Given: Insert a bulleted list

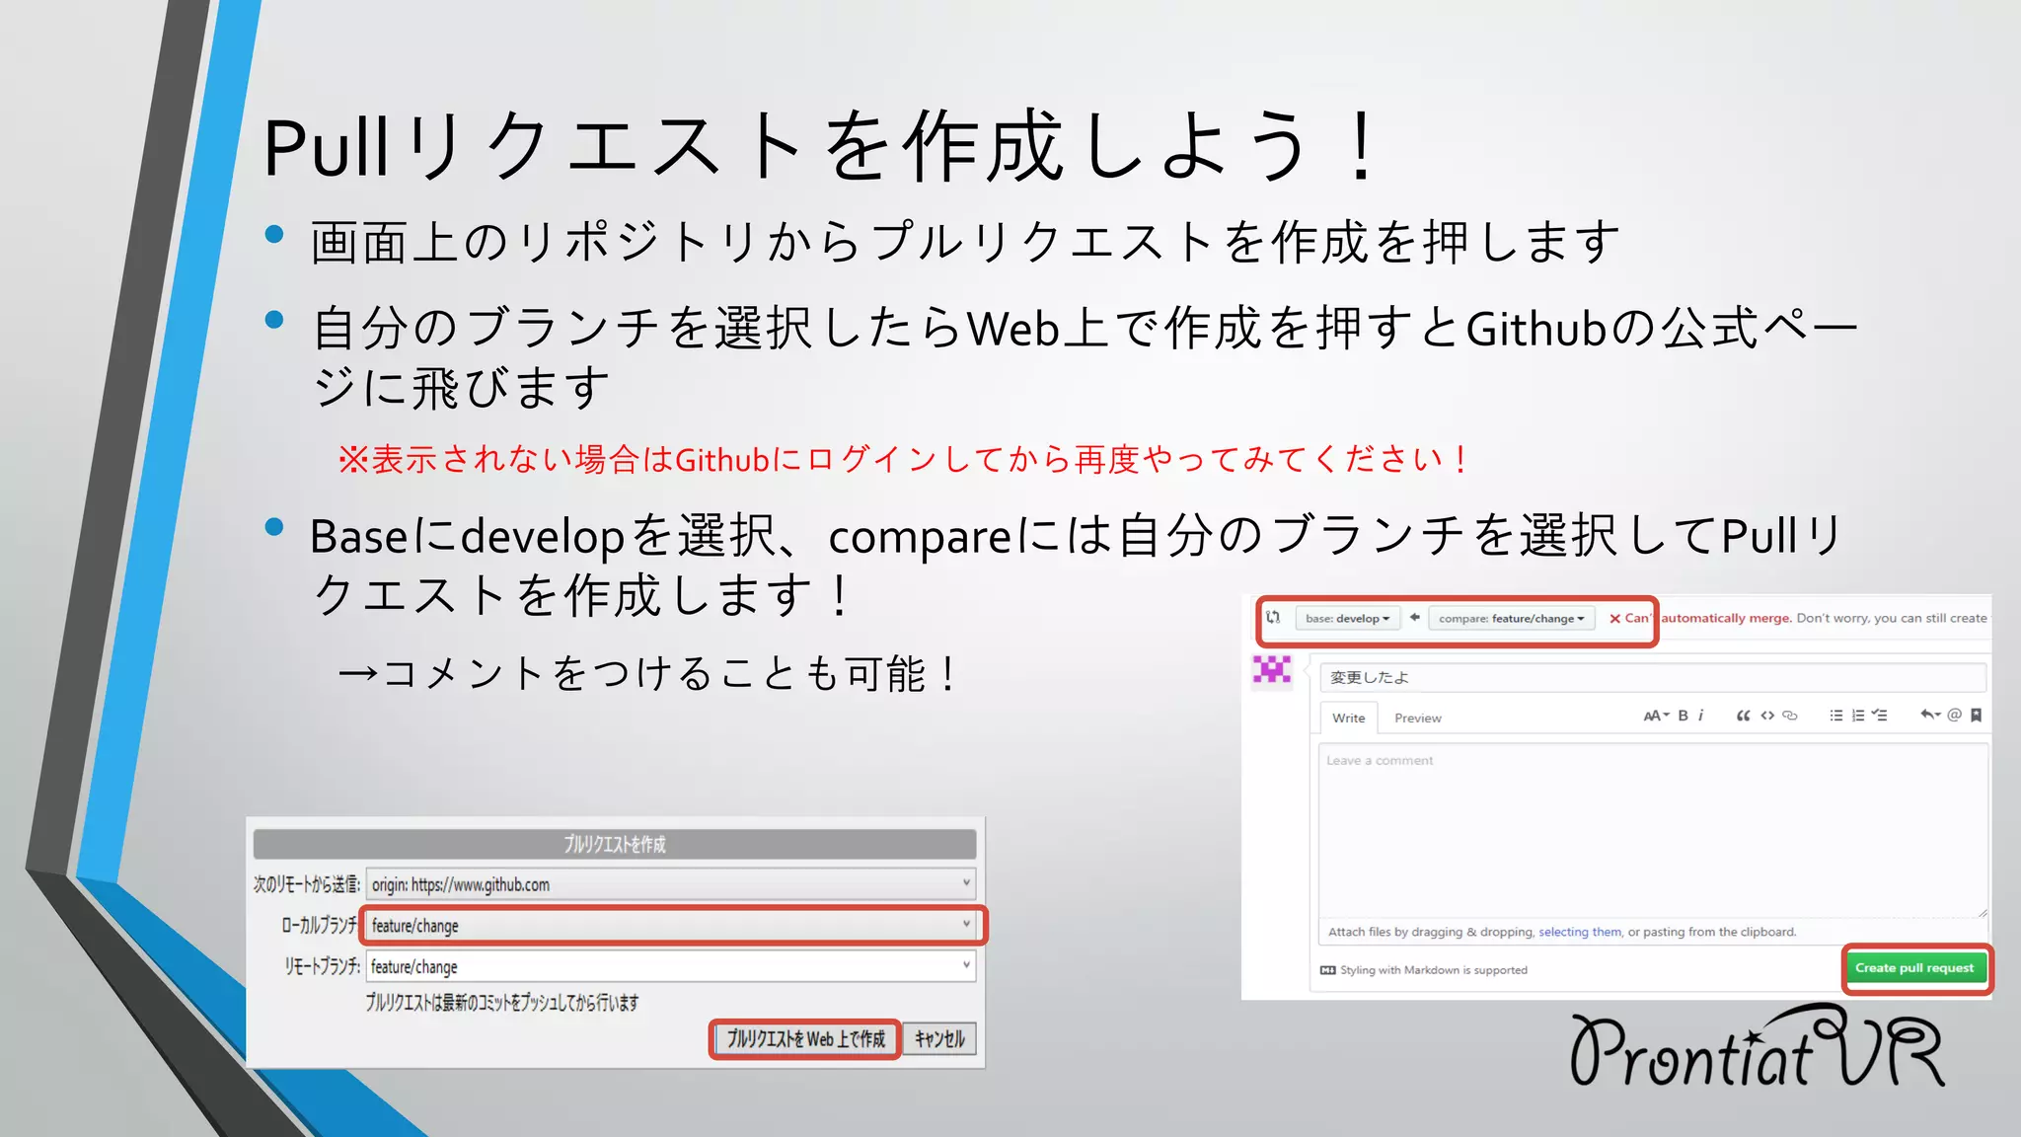Looking at the screenshot, I should [x=1835, y=716].
